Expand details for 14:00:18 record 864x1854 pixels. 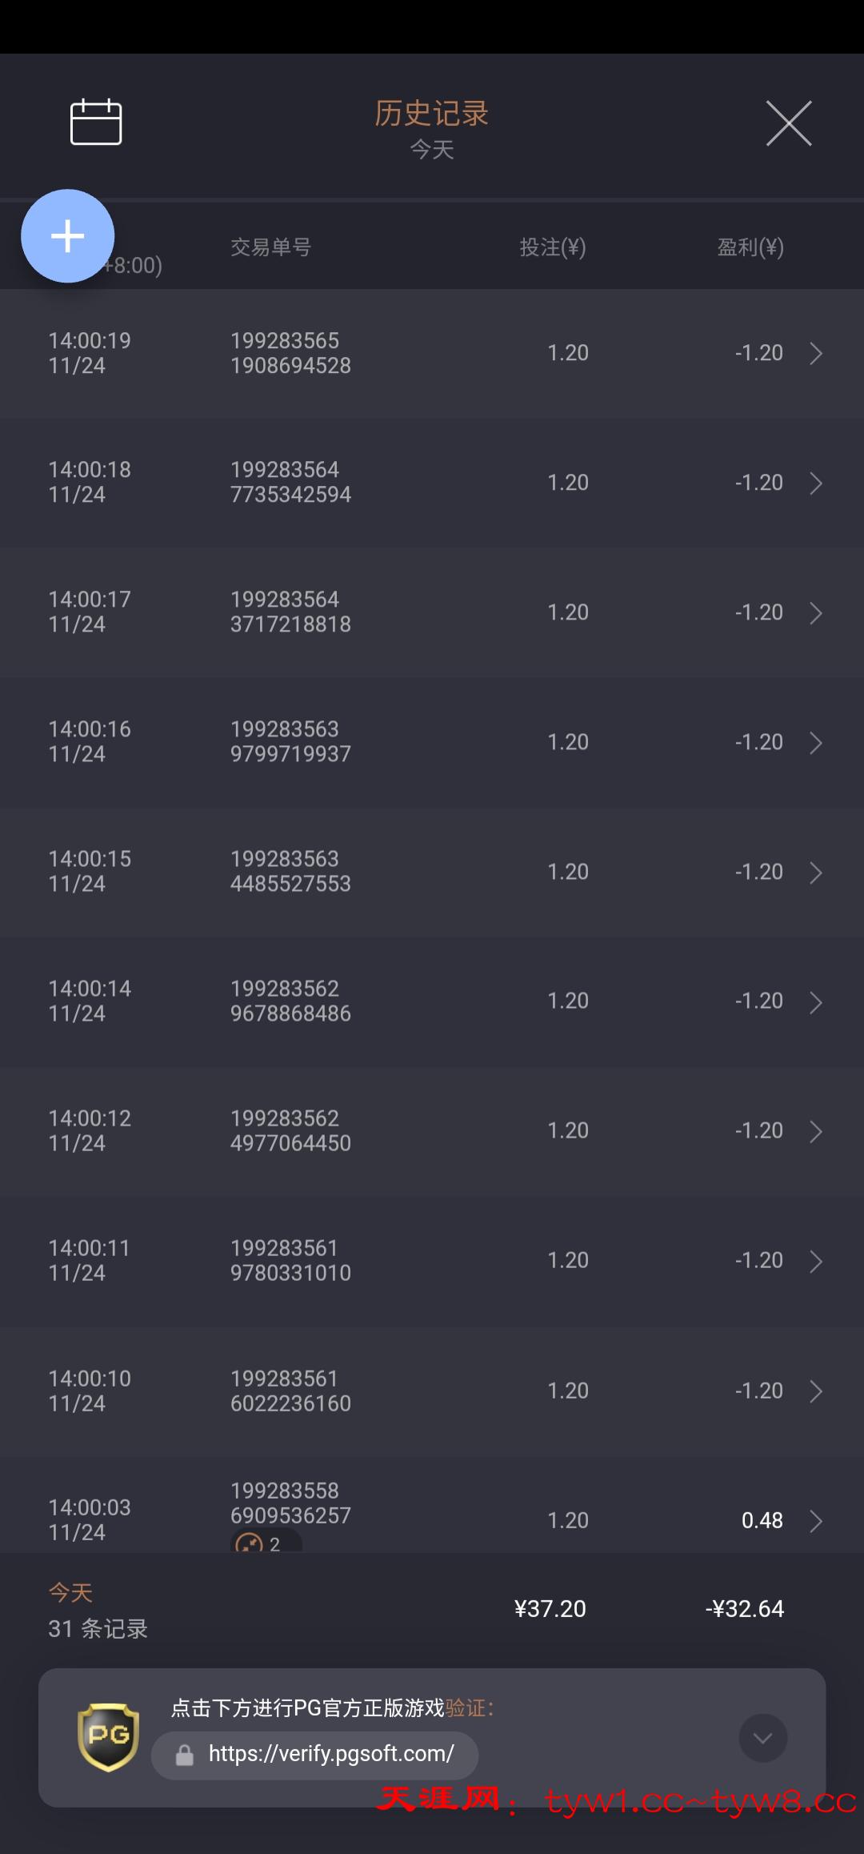[x=815, y=483]
